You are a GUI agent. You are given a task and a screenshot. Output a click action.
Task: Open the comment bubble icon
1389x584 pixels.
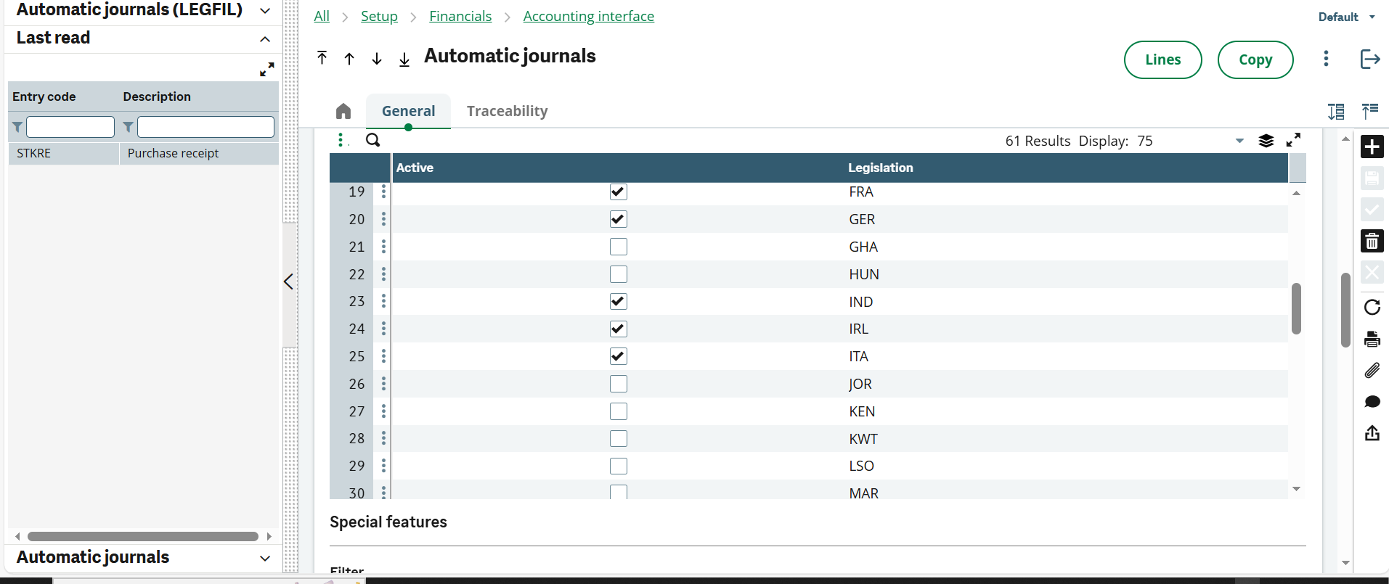(1372, 402)
